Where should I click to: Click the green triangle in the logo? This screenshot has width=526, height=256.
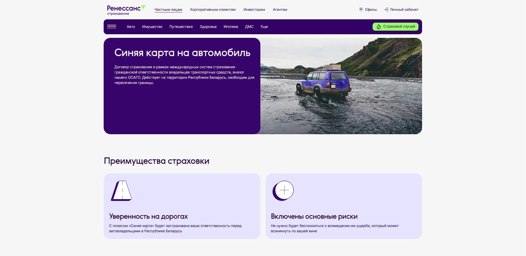(x=143, y=7)
